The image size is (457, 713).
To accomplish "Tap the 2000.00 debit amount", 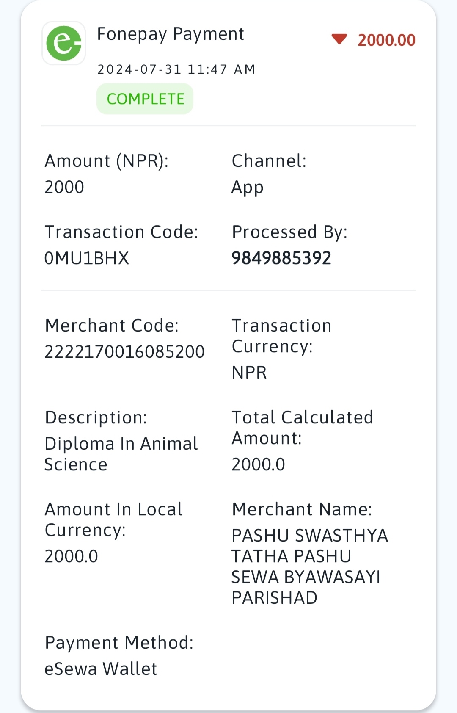I will point(387,40).
